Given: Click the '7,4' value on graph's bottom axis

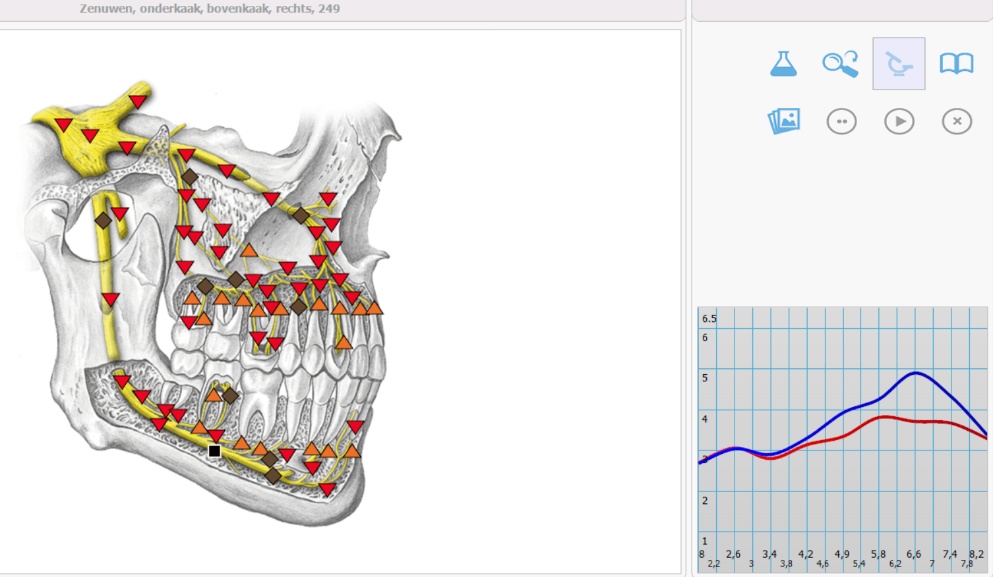Looking at the screenshot, I should click(949, 554).
